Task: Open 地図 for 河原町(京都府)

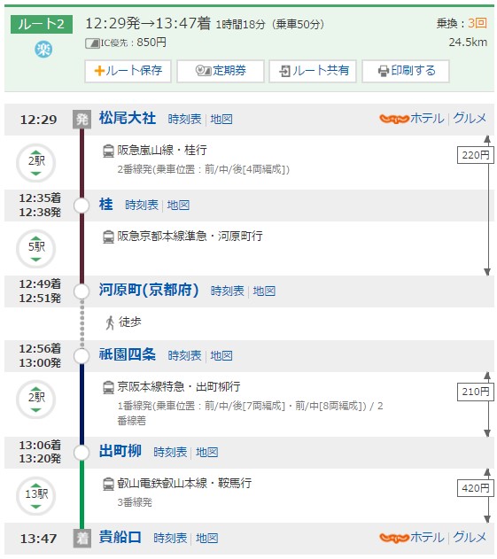Action: click(264, 291)
